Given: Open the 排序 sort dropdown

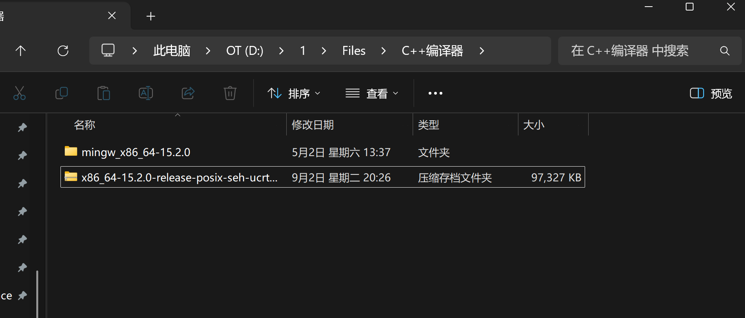Looking at the screenshot, I should [294, 93].
